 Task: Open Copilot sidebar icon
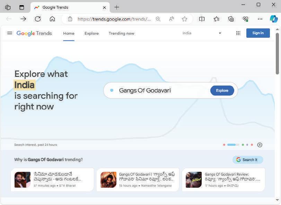point(274,19)
